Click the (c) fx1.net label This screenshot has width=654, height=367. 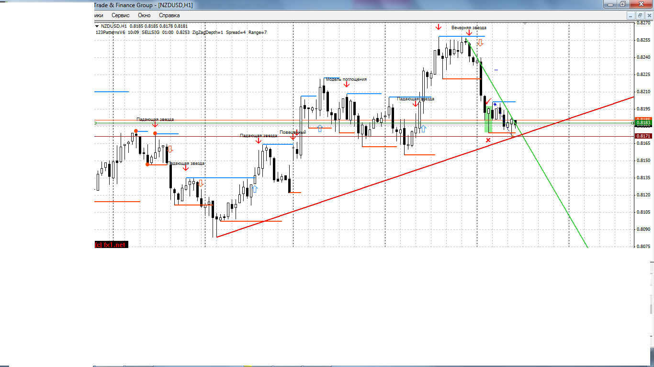tap(111, 245)
